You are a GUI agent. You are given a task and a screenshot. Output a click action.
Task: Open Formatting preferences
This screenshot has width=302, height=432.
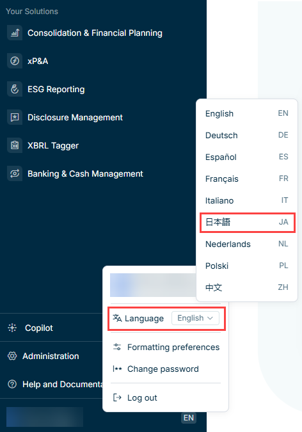point(173,347)
